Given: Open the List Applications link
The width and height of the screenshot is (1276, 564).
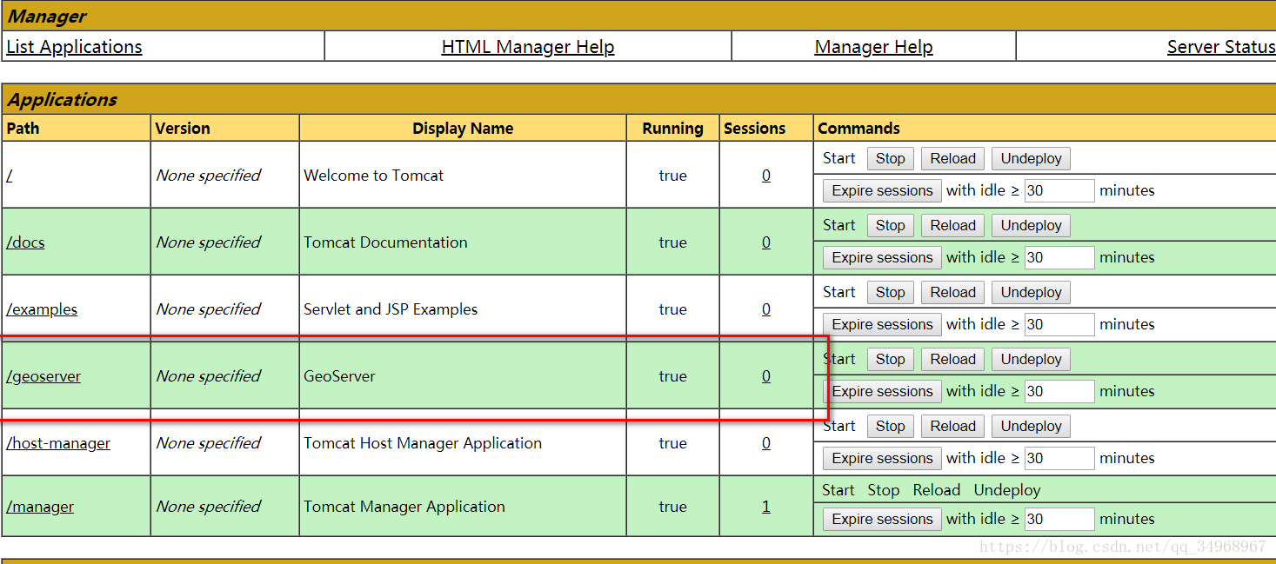Looking at the screenshot, I should coord(74,47).
